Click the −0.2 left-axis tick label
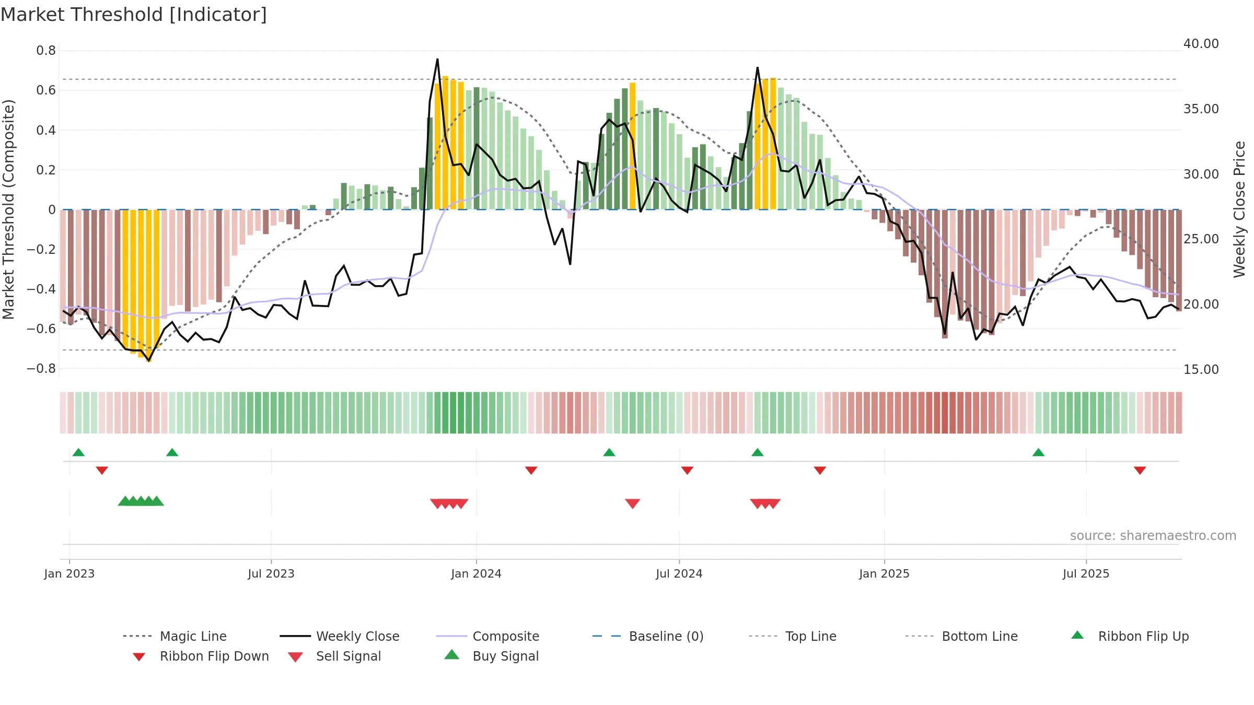This screenshot has height=705, width=1254. 41,250
